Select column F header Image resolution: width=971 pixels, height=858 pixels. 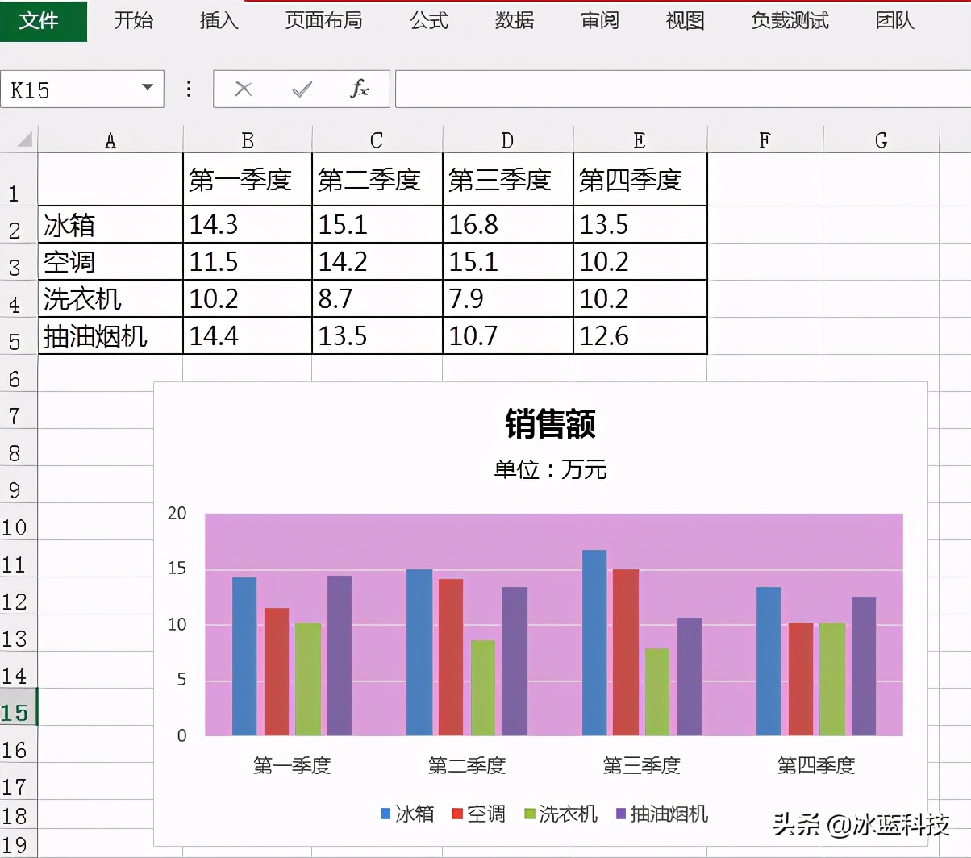(x=765, y=140)
